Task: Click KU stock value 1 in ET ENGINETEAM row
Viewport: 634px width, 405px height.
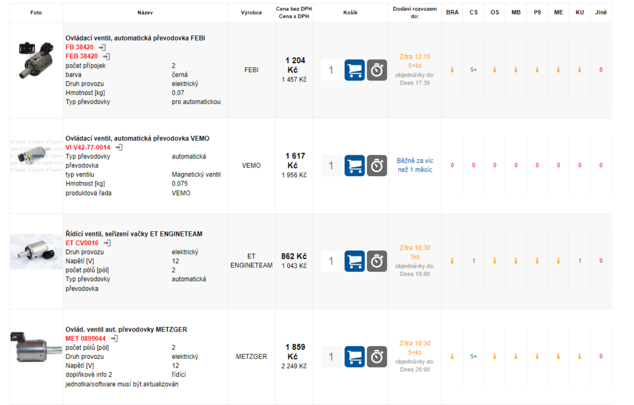Action: [579, 261]
